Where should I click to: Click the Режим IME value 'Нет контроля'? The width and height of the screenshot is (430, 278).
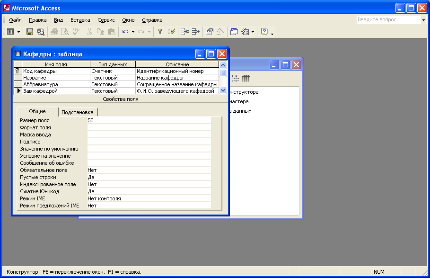pos(149,198)
